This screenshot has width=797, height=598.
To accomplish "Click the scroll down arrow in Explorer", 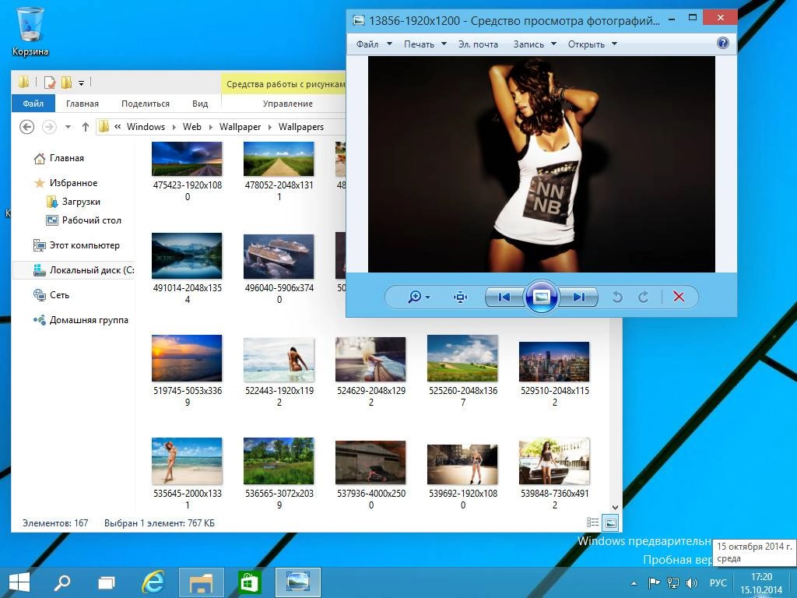I will [615, 507].
